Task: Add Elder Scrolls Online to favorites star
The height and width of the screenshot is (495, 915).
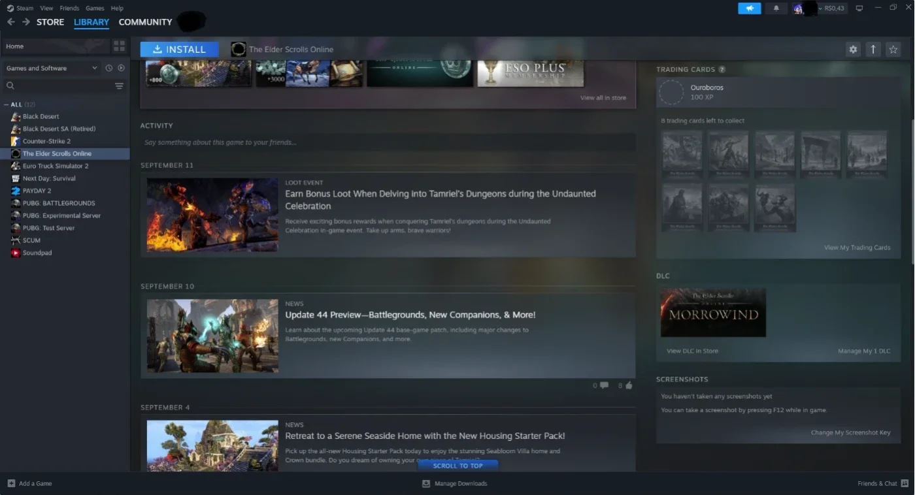Action: (893, 49)
